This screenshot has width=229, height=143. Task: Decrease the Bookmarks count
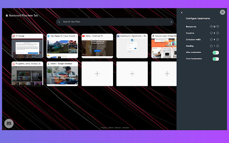(211, 27)
